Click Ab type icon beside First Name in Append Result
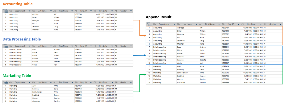This screenshot has height=103, width=283. [x=201, y=24]
